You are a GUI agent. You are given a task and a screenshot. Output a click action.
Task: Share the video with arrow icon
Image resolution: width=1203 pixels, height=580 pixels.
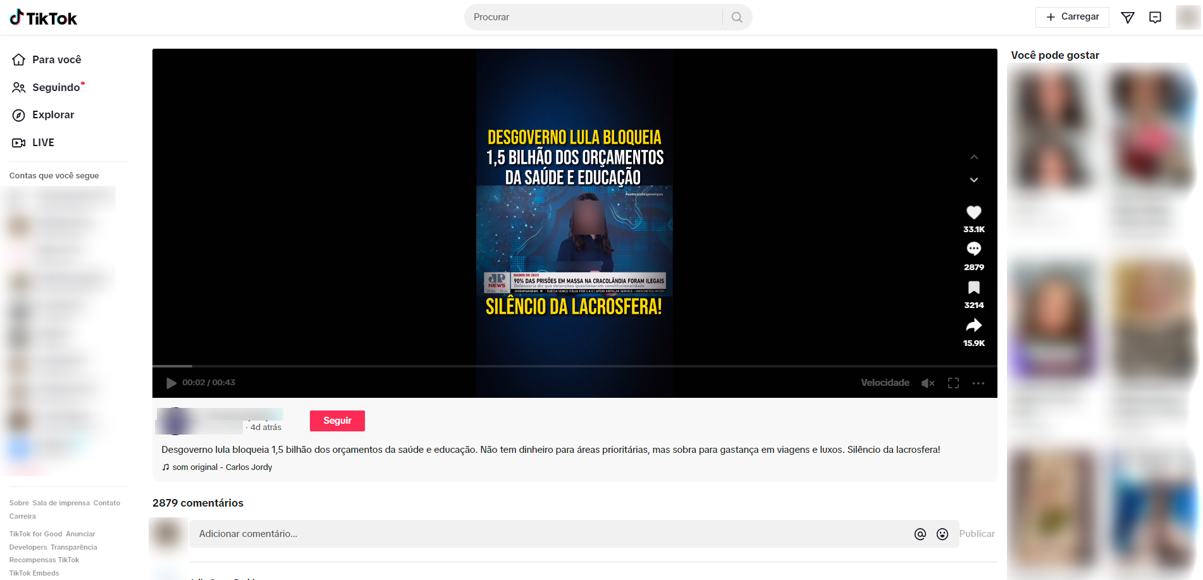coord(974,325)
